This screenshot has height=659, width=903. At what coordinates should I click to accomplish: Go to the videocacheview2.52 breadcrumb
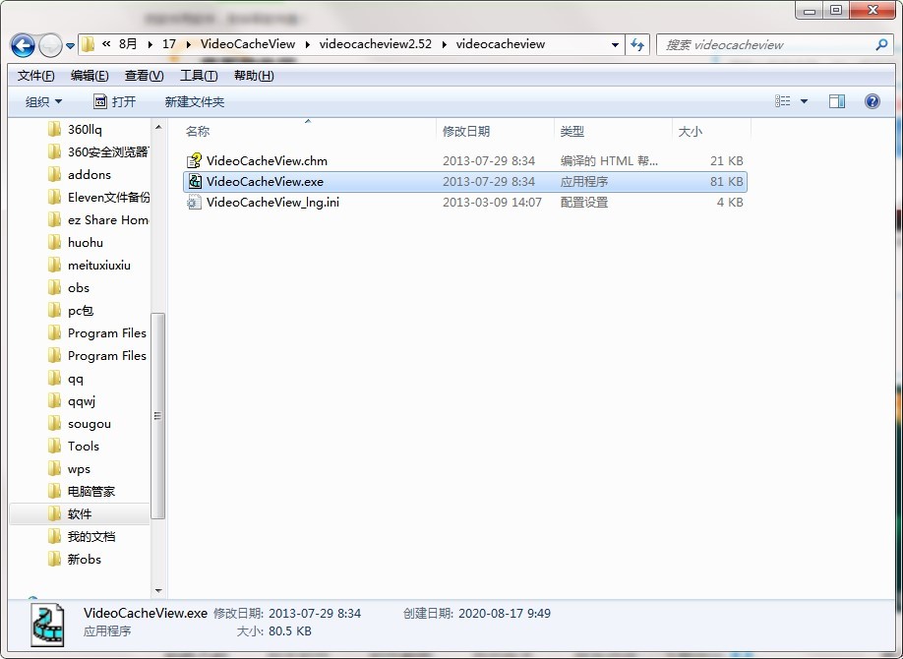376,44
